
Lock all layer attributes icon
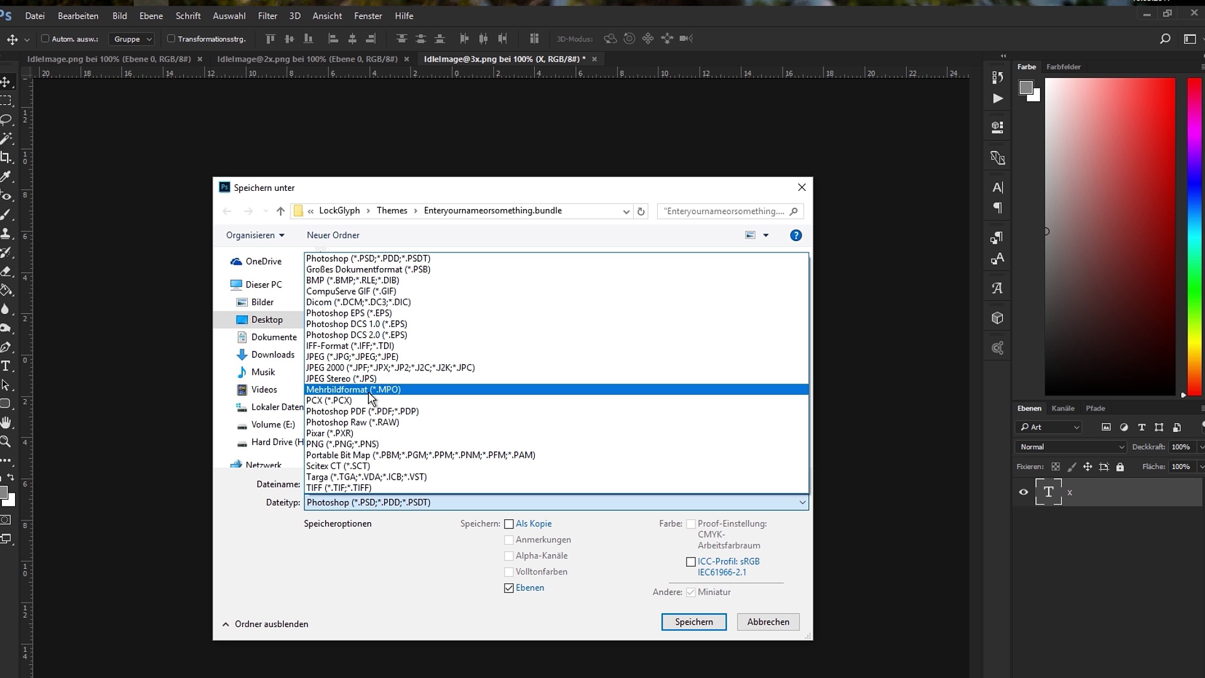[x=1120, y=467]
